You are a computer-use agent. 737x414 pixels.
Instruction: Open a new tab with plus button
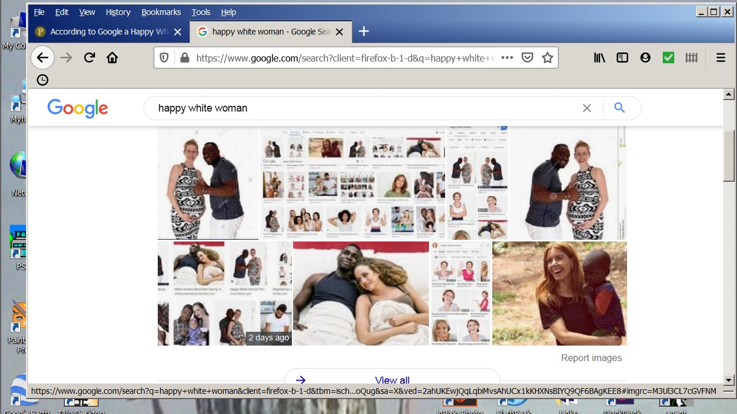tap(364, 32)
